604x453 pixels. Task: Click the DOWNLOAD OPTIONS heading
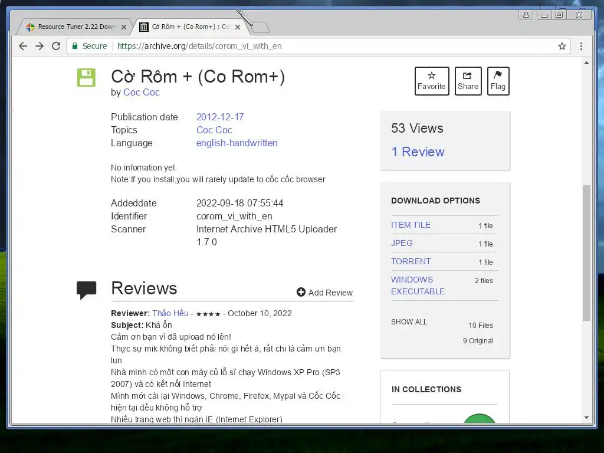435,201
